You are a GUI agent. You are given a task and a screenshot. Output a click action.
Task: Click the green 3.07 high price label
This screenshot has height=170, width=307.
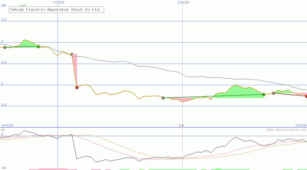[23, 5]
